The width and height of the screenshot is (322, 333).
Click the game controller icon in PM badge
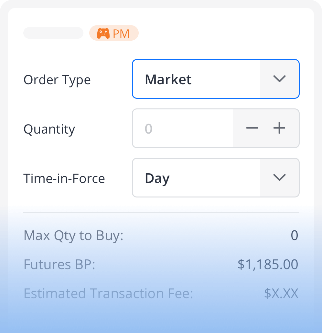pyautogui.click(x=103, y=33)
